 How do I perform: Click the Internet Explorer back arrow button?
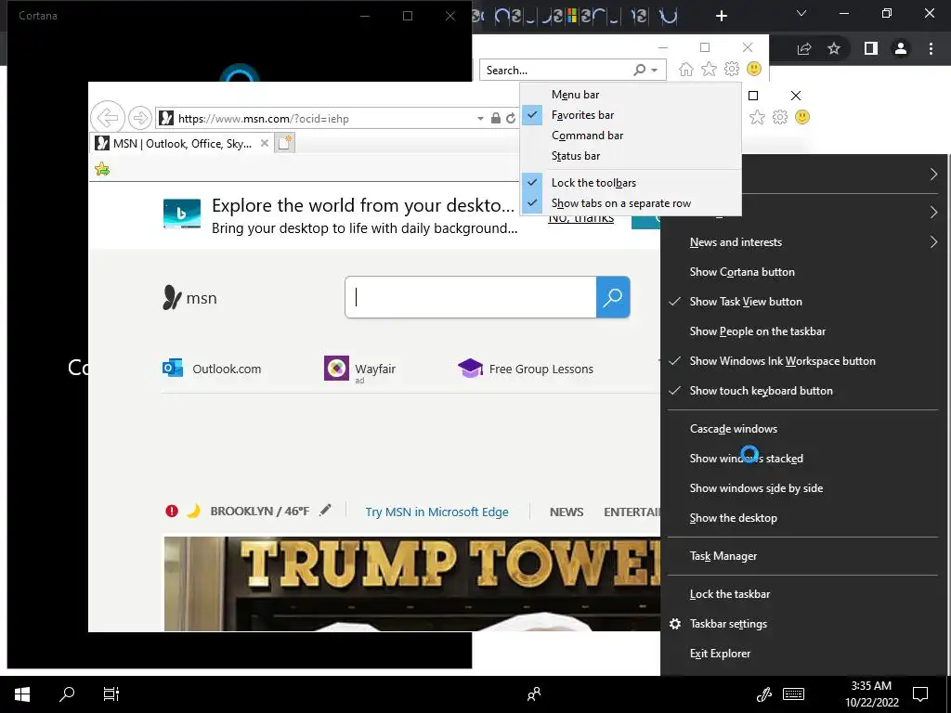[x=108, y=117]
